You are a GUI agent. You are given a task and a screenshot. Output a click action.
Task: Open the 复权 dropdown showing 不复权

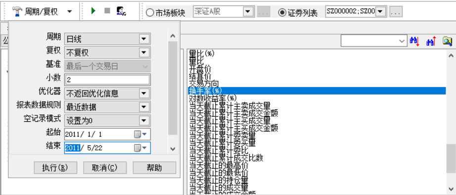pos(143,52)
